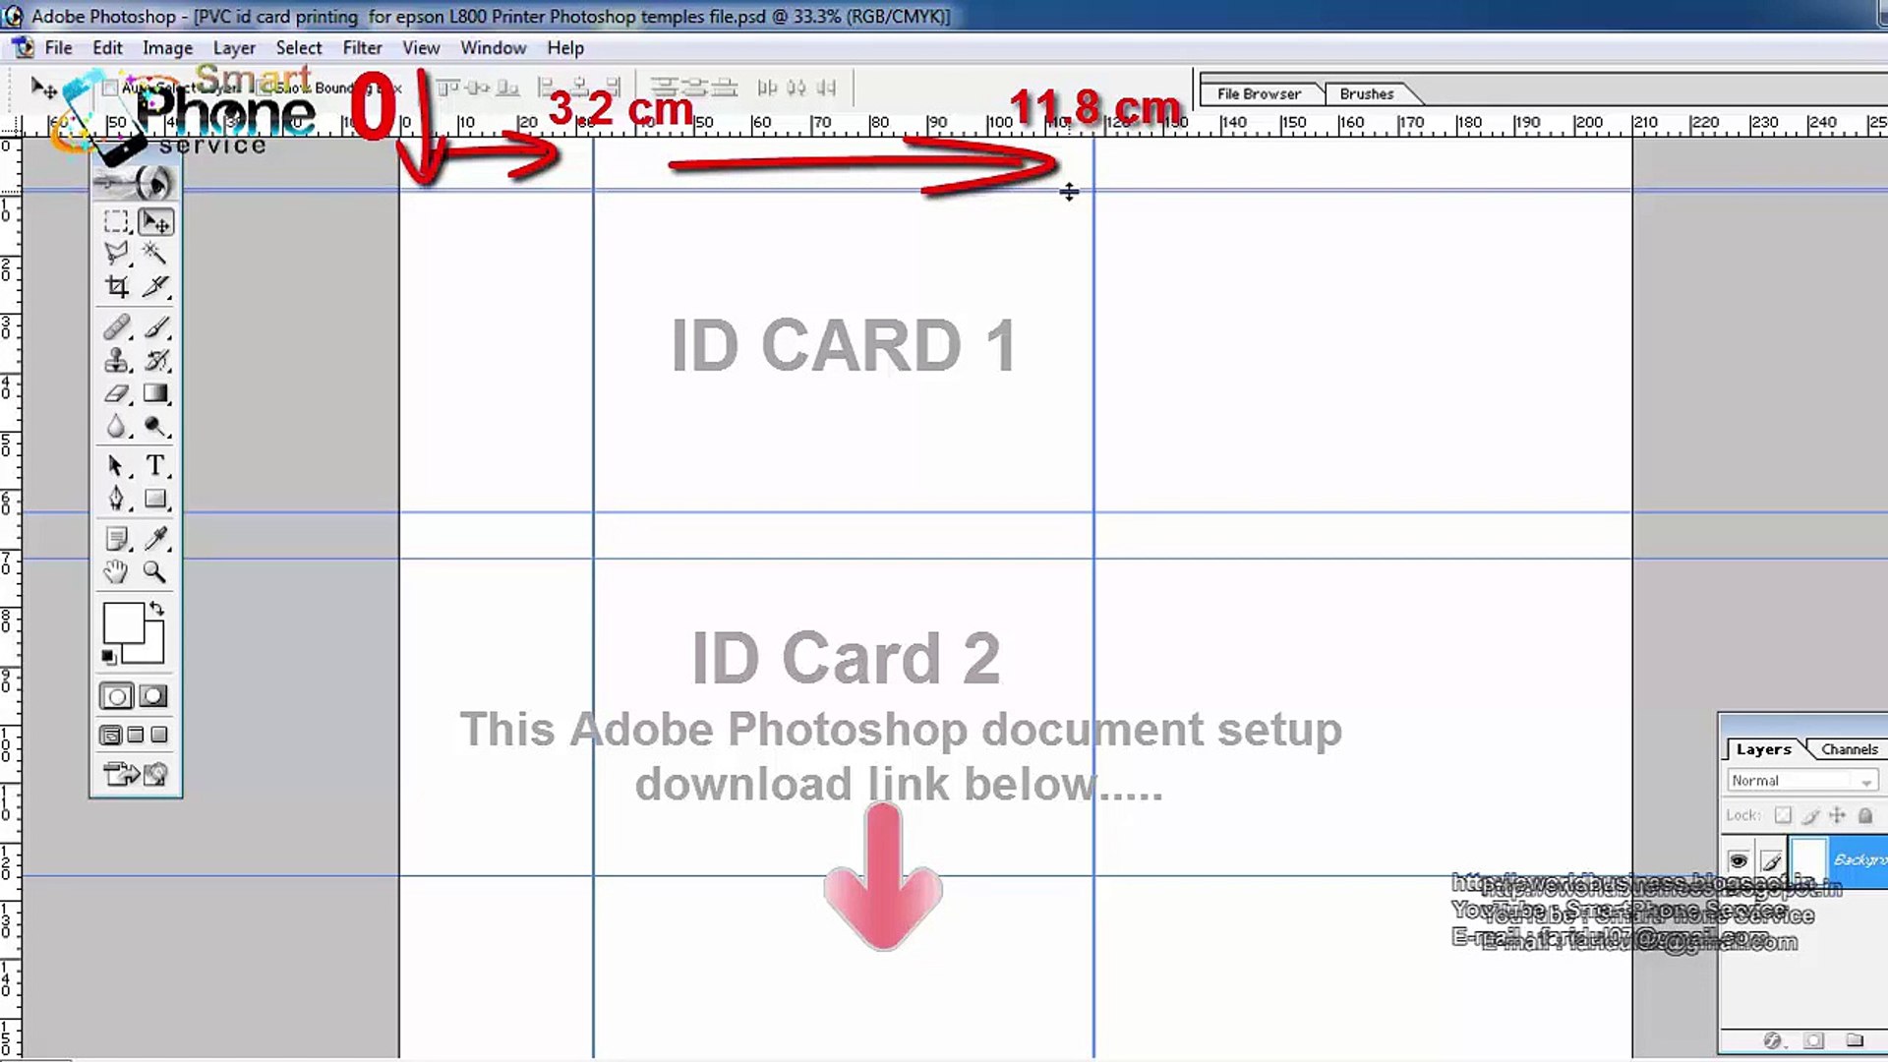
Task: Select the Eyedropper tool
Action: tap(155, 537)
